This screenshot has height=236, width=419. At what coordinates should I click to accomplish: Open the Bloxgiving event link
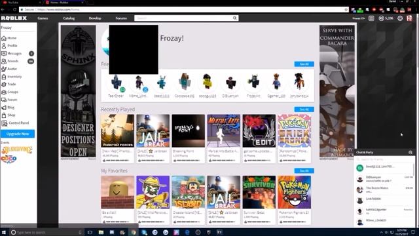pos(17,150)
